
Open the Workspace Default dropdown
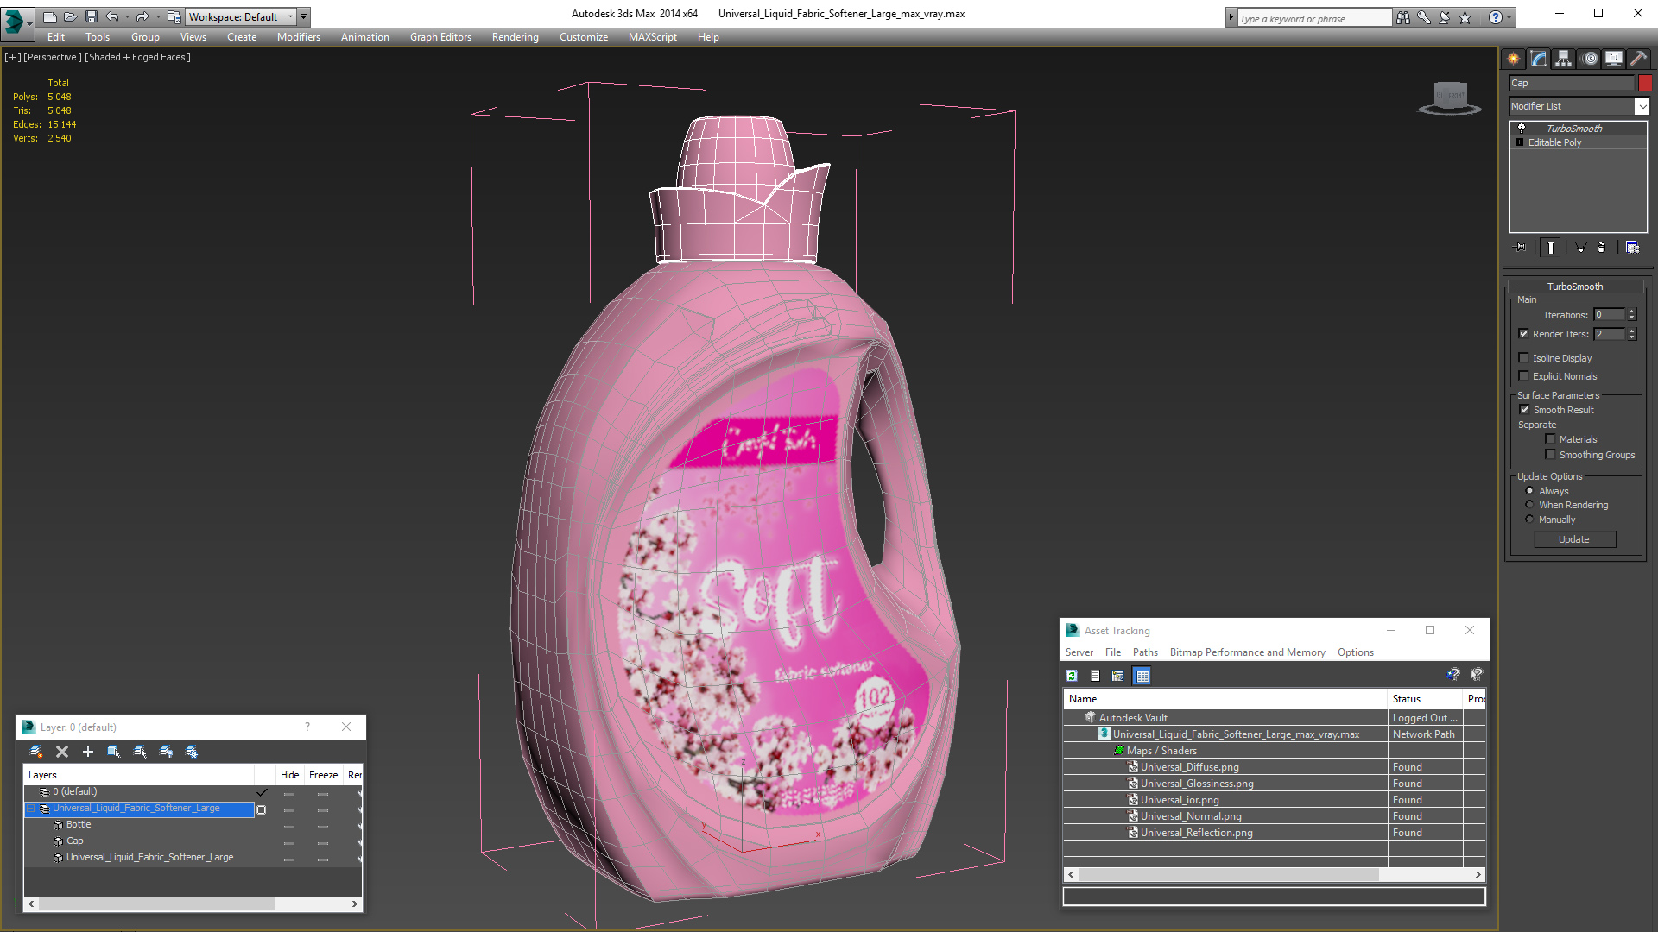240,16
